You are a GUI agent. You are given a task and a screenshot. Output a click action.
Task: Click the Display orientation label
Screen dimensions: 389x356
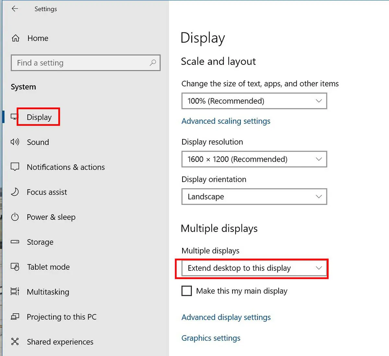(x=214, y=179)
